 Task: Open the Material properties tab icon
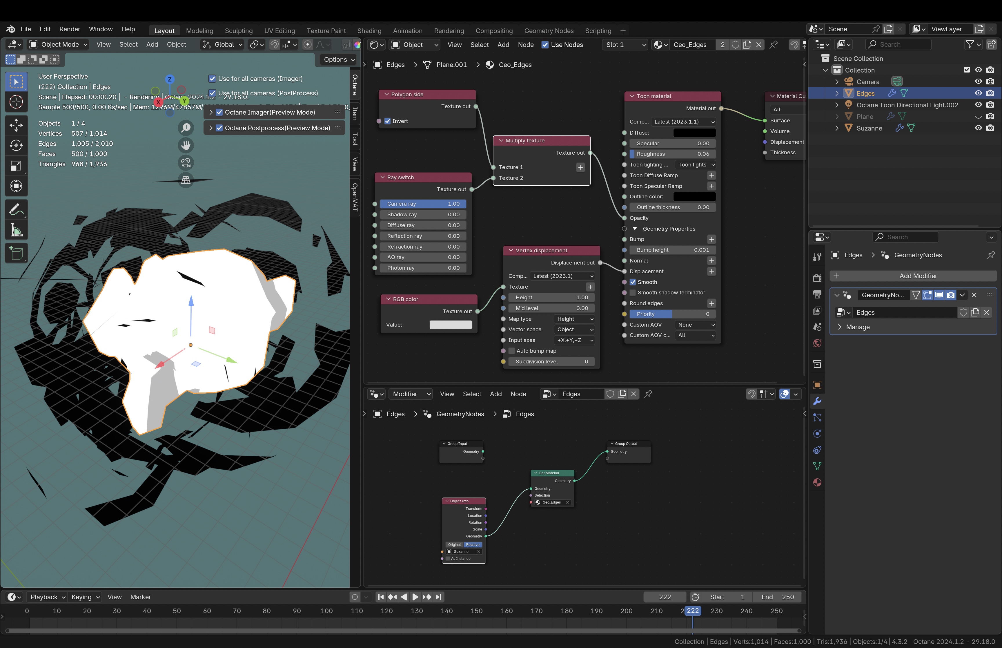click(817, 483)
